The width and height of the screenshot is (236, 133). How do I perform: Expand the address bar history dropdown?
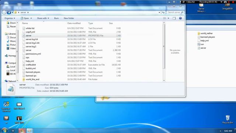pyautogui.click(x=159, y=12)
